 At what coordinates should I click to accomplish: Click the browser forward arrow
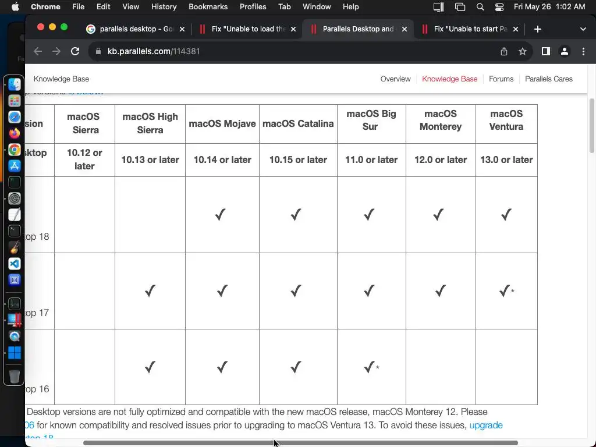(56, 51)
